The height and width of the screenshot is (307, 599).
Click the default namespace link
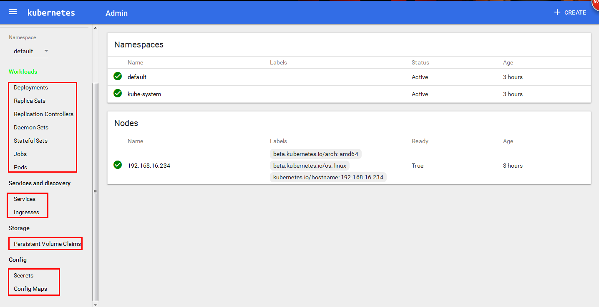[137, 77]
